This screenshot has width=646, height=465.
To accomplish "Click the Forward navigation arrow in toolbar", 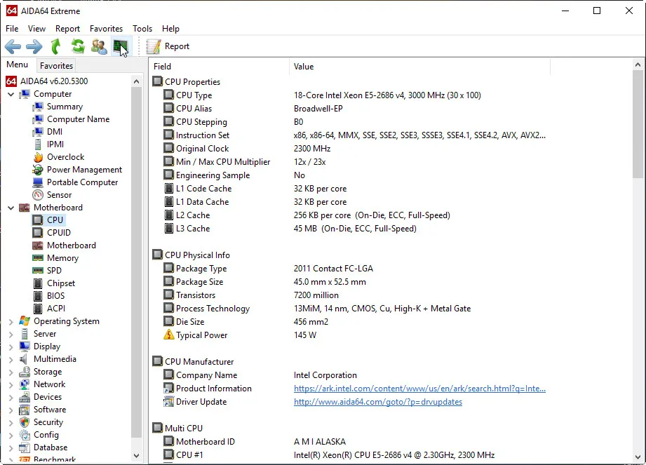I will click(34, 47).
